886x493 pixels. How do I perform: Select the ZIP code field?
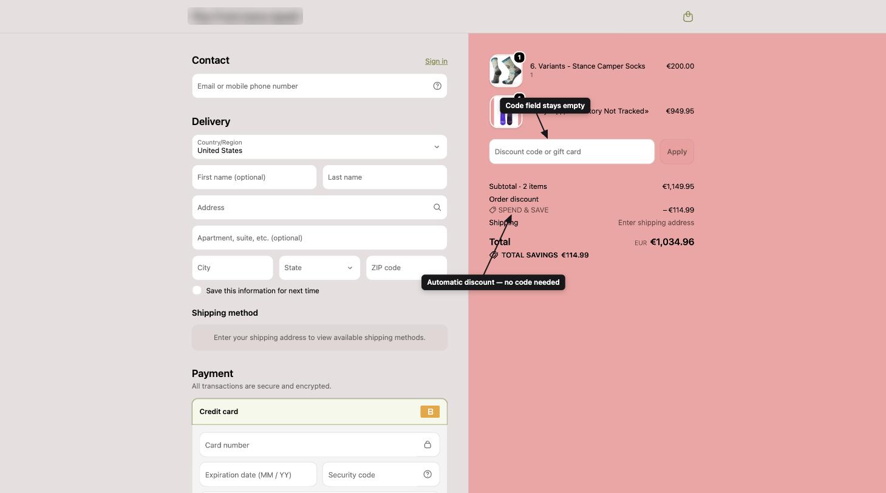[x=407, y=268]
